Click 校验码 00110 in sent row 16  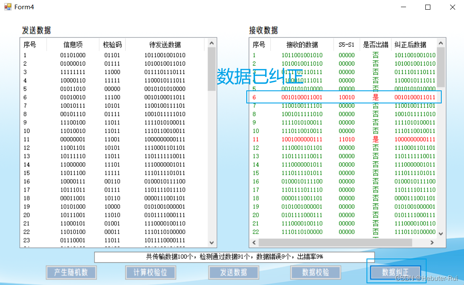click(x=112, y=182)
